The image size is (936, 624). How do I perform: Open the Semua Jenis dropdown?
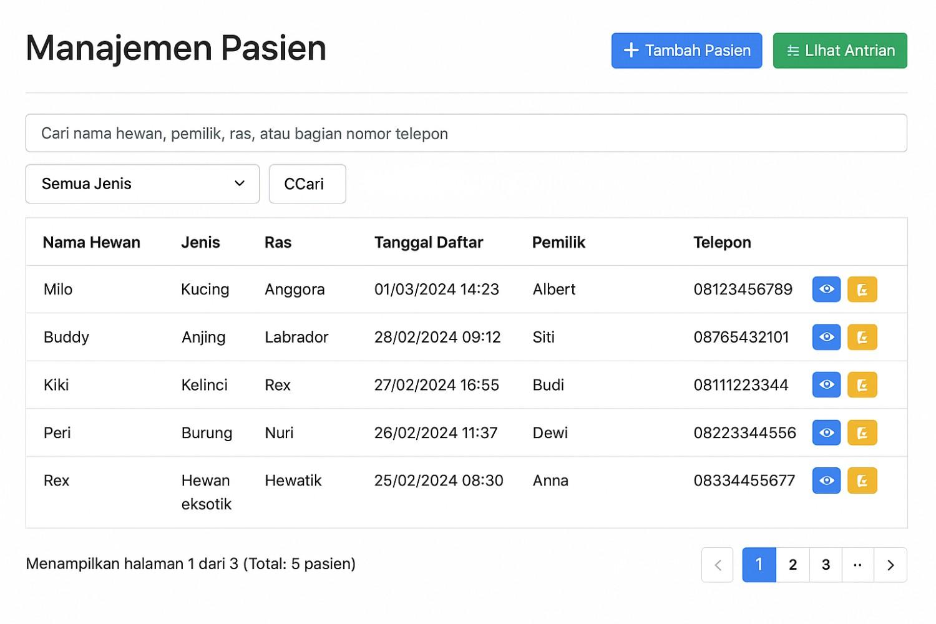pos(142,183)
